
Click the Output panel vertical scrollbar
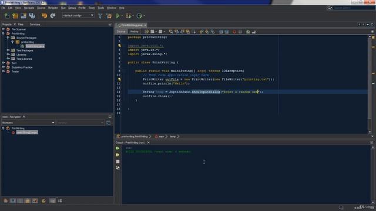coord(372,175)
